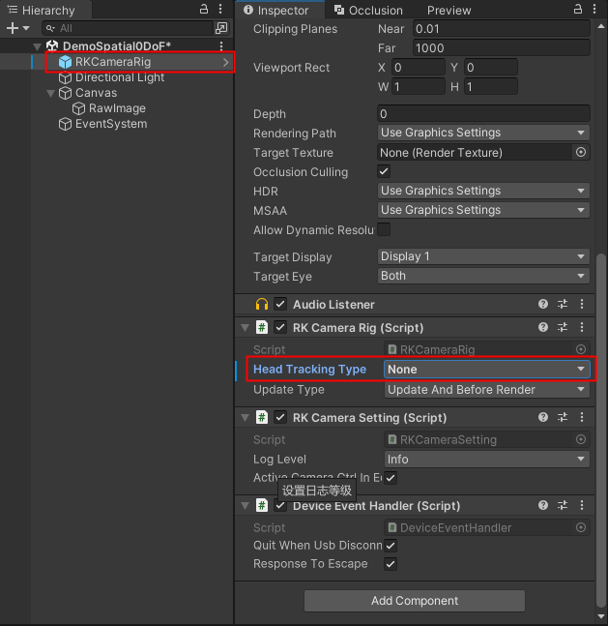Screen dimensions: 608x626
Task: Click the Depth input field
Action: (483, 114)
